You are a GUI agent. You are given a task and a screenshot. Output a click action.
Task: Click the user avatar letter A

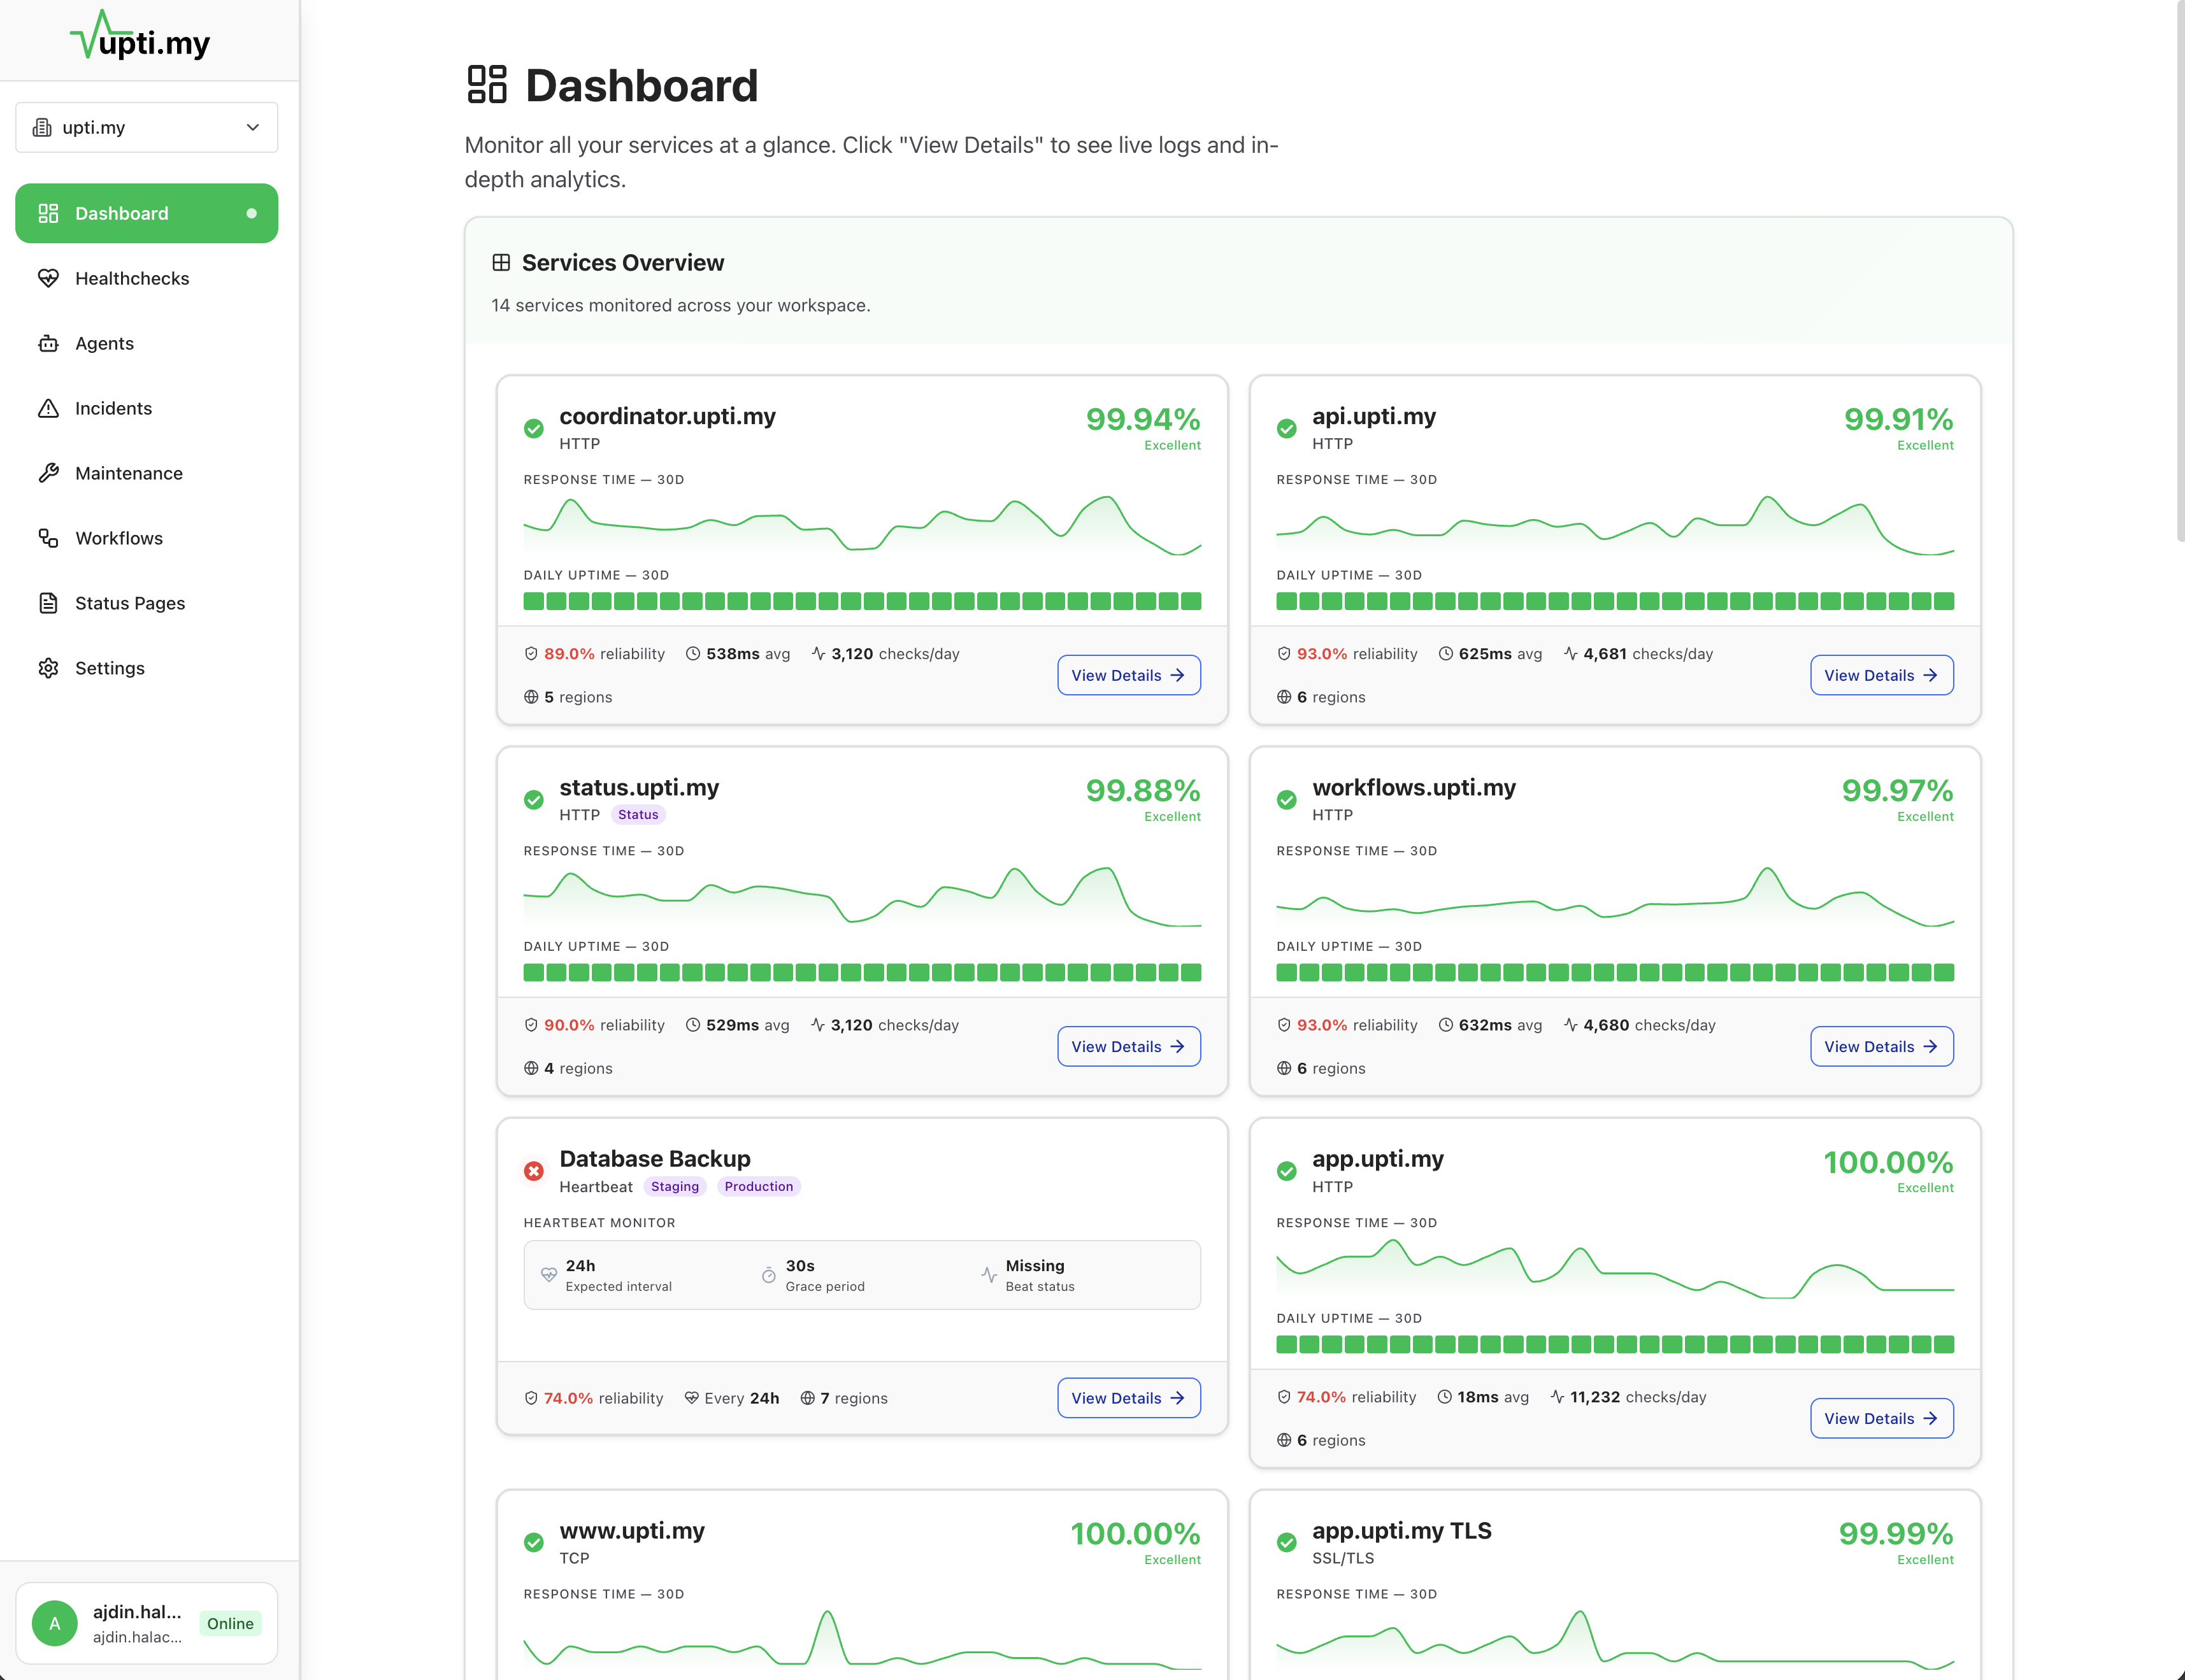55,1623
